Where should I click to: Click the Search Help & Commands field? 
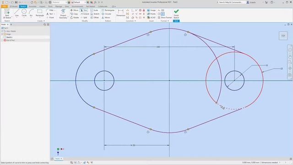click(231, 2)
